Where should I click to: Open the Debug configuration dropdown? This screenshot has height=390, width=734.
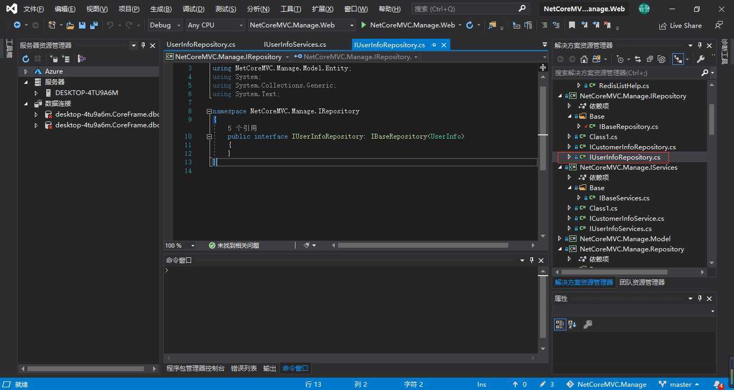tap(166, 25)
